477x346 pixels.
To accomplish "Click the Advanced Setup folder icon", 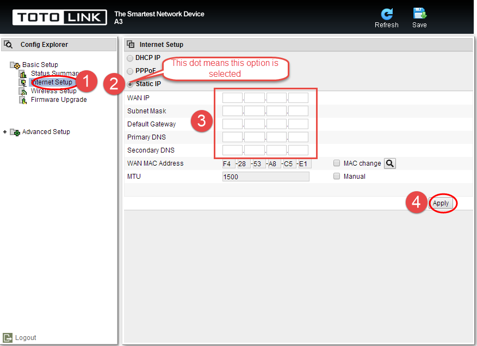I will pos(15,132).
